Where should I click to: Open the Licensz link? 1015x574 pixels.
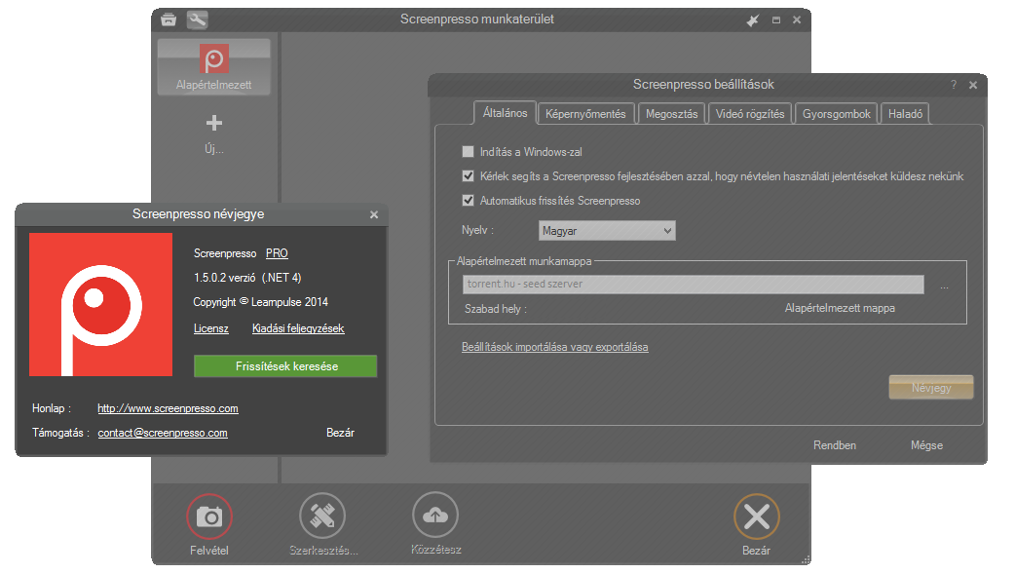coord(211,328)
